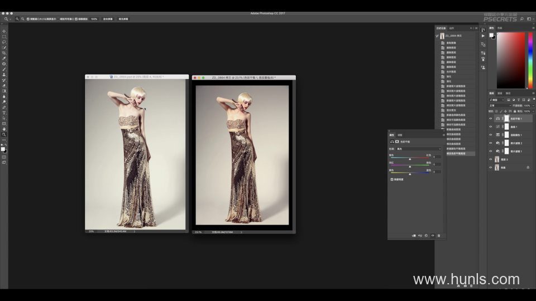The width and height of the screenshot is (536, 301).
Task: Select the Type tool
Action: (x=4, y=113)
